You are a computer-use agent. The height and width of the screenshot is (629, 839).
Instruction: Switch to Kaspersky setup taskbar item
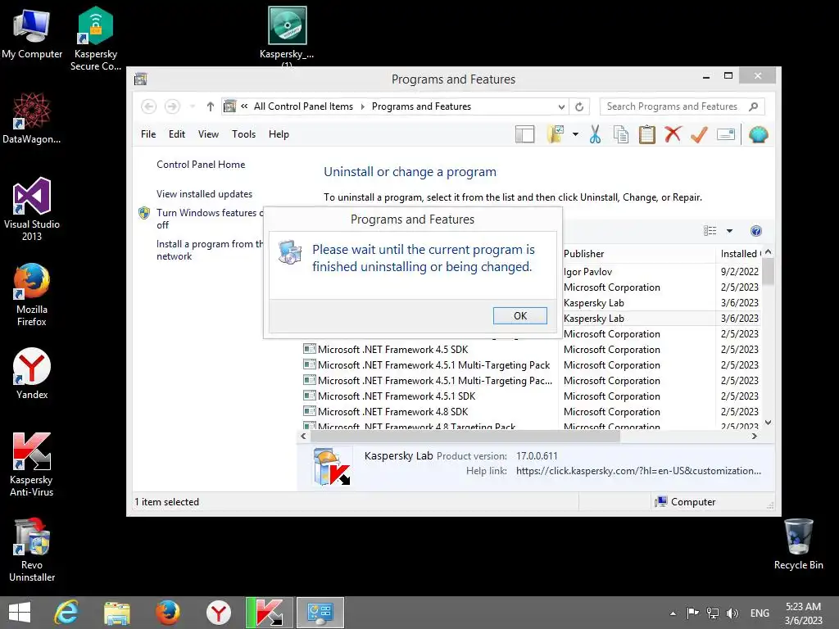coord(269,613)
